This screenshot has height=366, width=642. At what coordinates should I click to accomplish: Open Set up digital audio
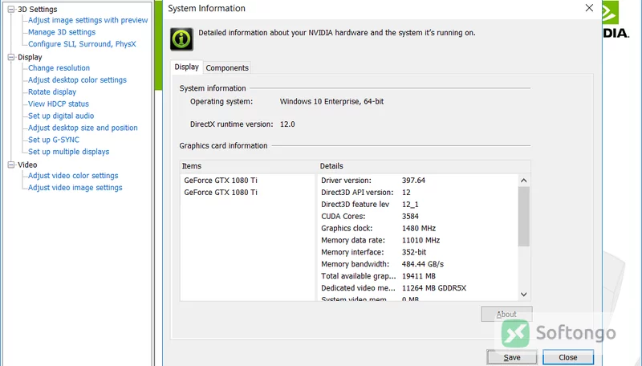coord(61,116)
